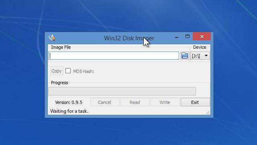The height and width of the screenshot is (145, 257).
Task: Click the Copy button
Action: click(x=57, y=71)
